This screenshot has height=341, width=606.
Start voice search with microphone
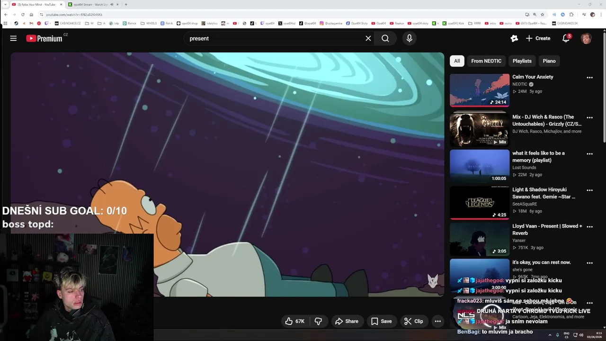pyautogui.click(x=410, y=38)
